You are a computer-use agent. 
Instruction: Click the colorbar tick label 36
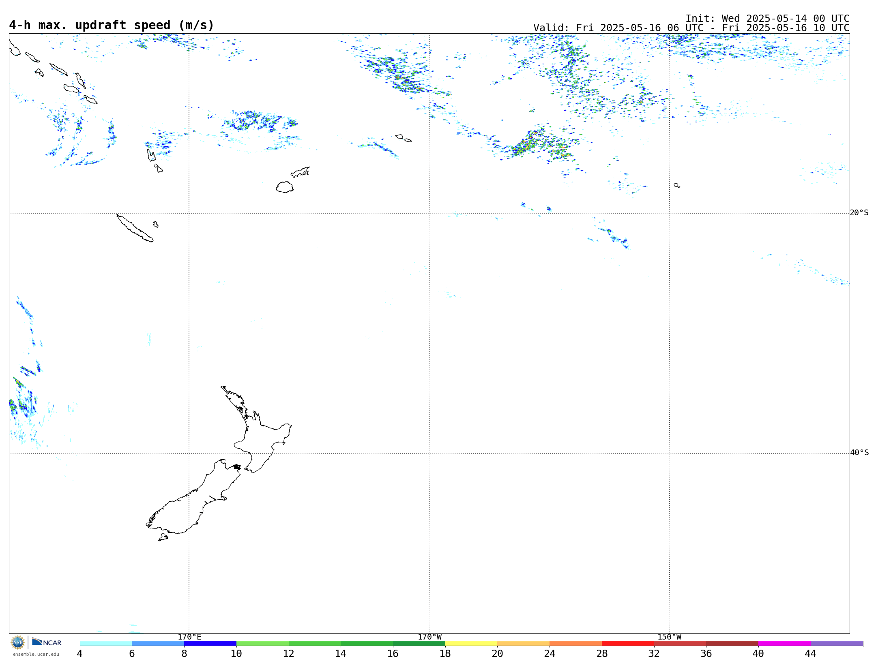(706, 653)
